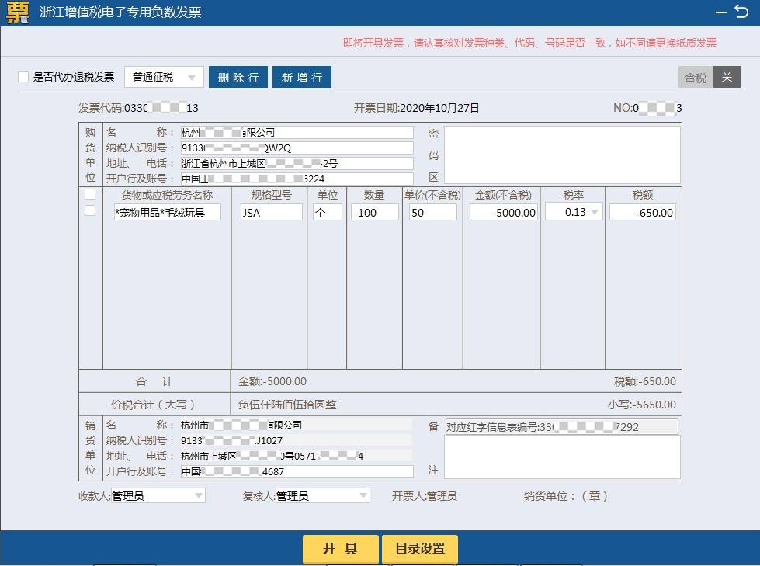This screenshot has width=760, height=566.
Task: Expand the 税率 0.13 dropdown
Action: click(595, 212)
